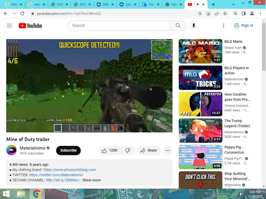266x199 pixels.
Task: Open How Coraline goes from Prey thumbnail
Action: pyautogui.click(x=200, y=104)
